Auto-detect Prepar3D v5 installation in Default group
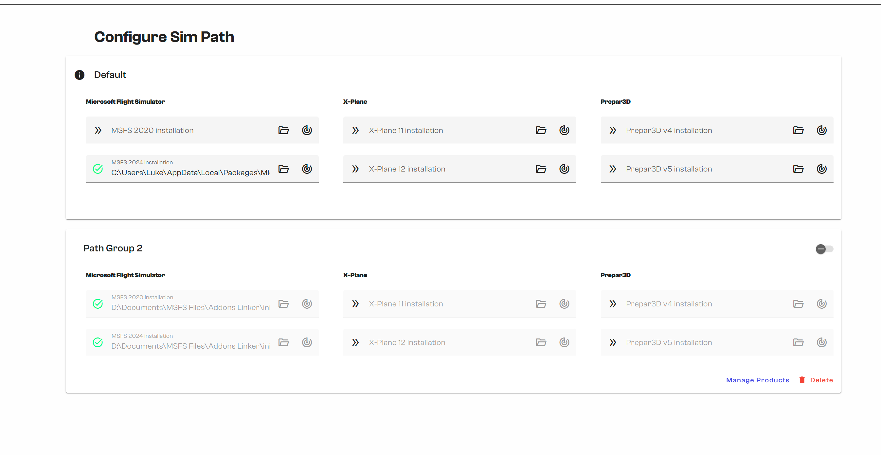The height and width of the screenshot is (455, 881). (822, 169)
